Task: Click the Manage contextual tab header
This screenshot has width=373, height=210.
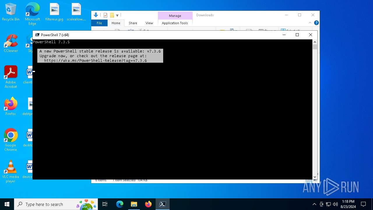Action: click(x=175, y=16)
